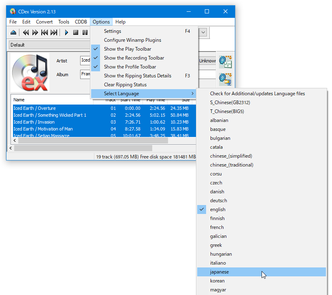Viewport: 332px width, 295px height.
Task: Select greek language
Action: (x=262, y=245)
